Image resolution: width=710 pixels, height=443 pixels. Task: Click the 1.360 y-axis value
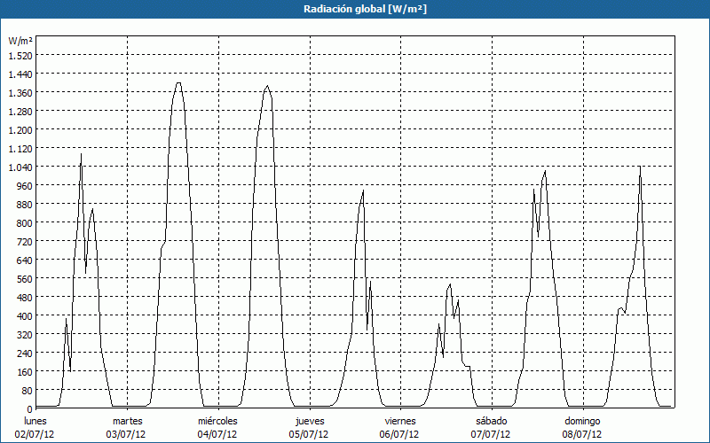[x=20, y=93]
